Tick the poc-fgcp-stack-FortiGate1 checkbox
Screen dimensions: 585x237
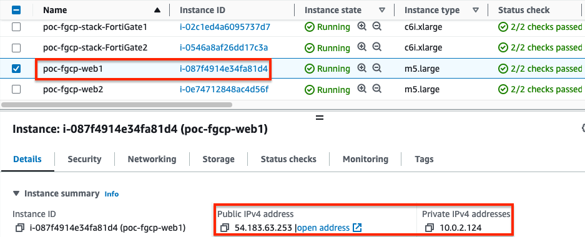(16, 27)
